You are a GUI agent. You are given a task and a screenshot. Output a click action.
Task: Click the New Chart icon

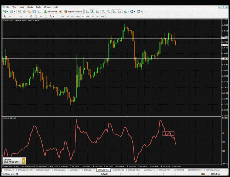click(5, 11)
